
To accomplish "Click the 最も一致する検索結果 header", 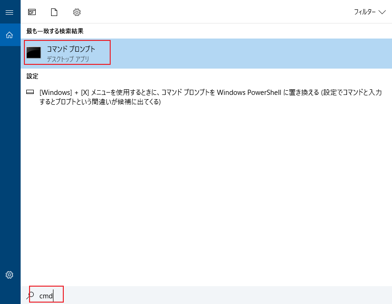I will point(55,31).
